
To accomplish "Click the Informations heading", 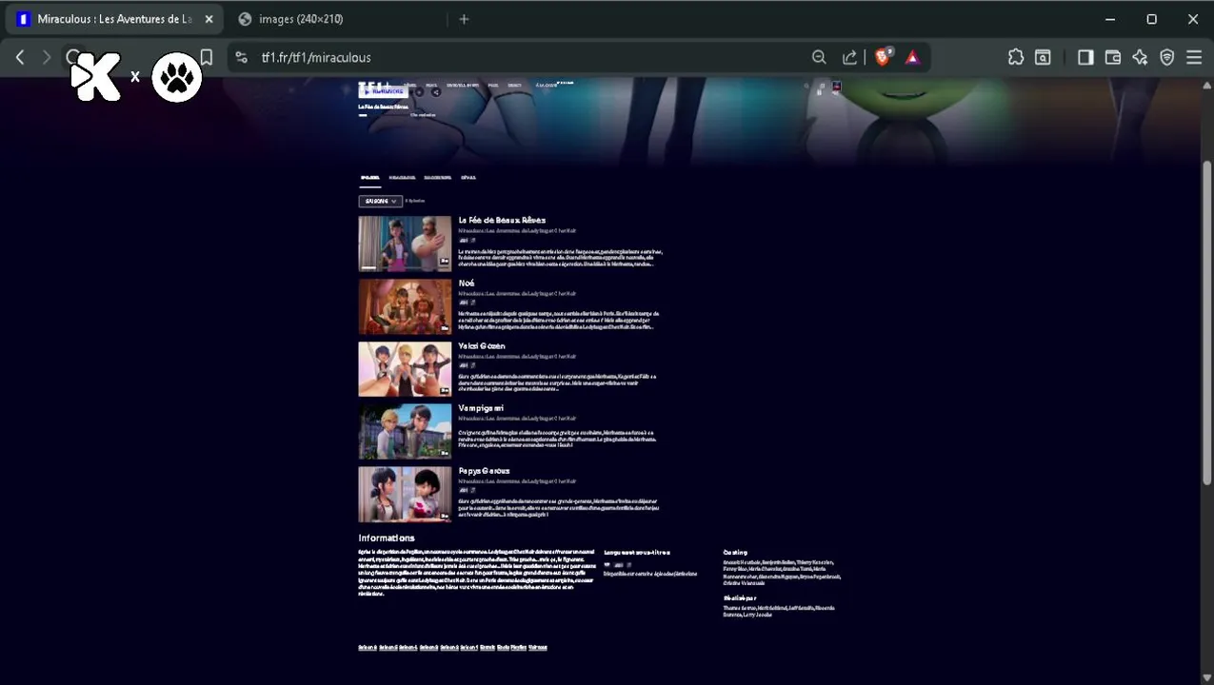I will click(x=387, y=538).
